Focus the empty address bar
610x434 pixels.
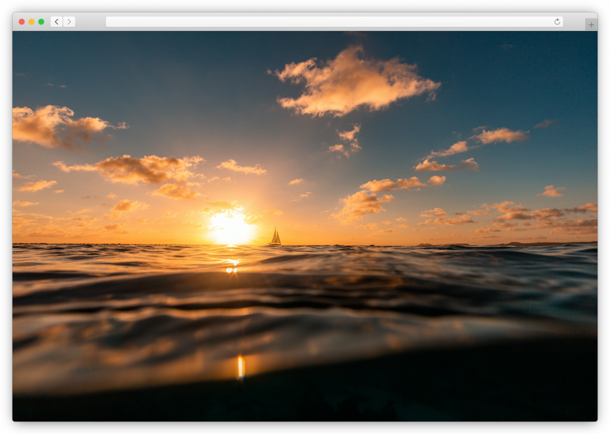334,22
